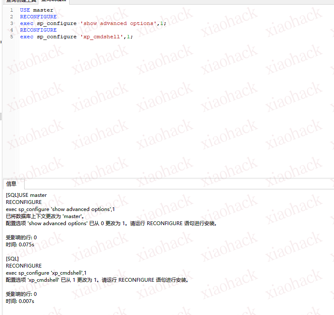Click line number 1 in the gutter
The image size is (334, 315).
coord(12,10)
